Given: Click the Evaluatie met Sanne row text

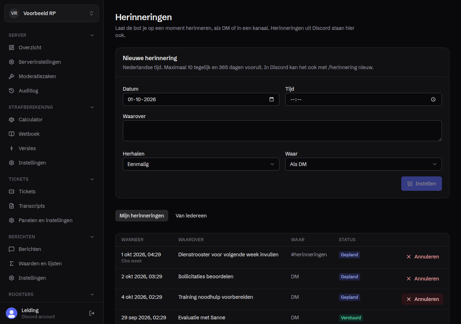Looking at the screenshot, I should click(202, 318).
